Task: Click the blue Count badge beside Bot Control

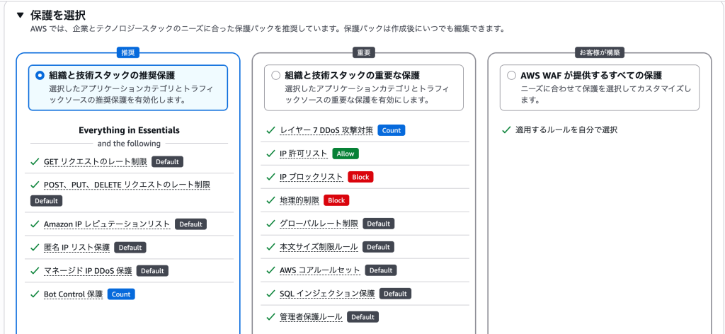Action: tap(121, 294)
